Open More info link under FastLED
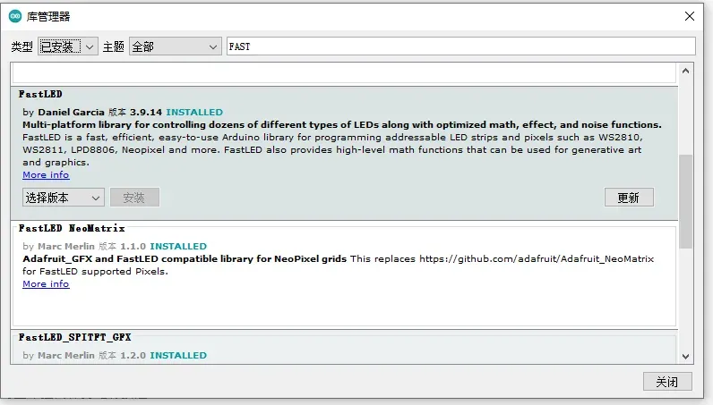The image size is (713, 405). [x=46, y=175]
